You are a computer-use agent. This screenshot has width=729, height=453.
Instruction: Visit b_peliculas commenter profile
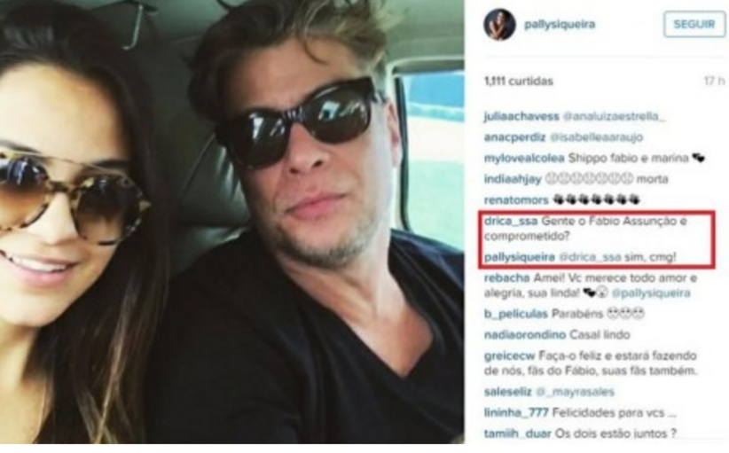click(x=515, y=314)
